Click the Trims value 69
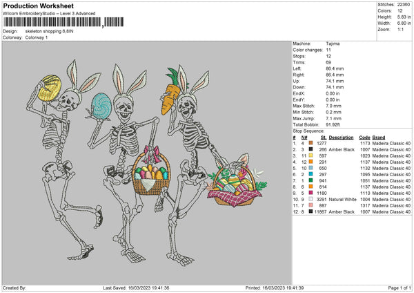This screenshot has width=414, height=293. click(328, 62)
